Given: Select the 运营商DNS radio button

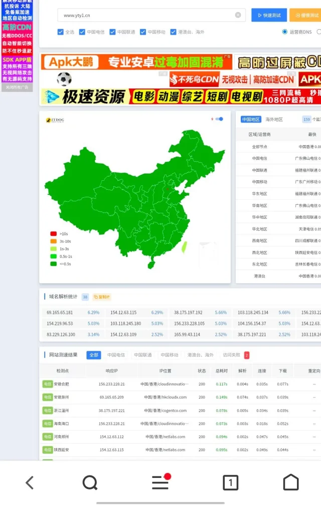Looking at the screenshot, I should click(x=285, y=32).
